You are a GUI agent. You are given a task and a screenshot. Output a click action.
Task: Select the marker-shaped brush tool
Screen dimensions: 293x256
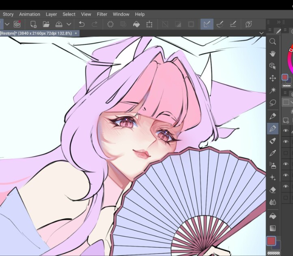pos(273,141)
